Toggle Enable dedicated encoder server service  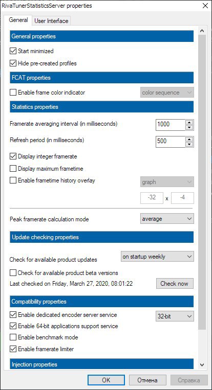click(13, 315)
